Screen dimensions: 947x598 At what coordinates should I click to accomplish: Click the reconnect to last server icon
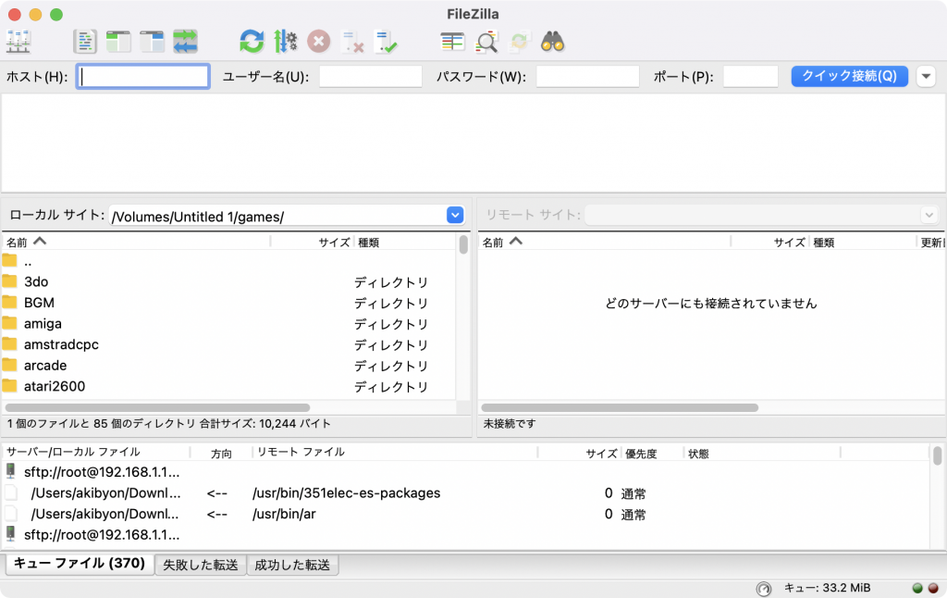(x=386, y=42)
